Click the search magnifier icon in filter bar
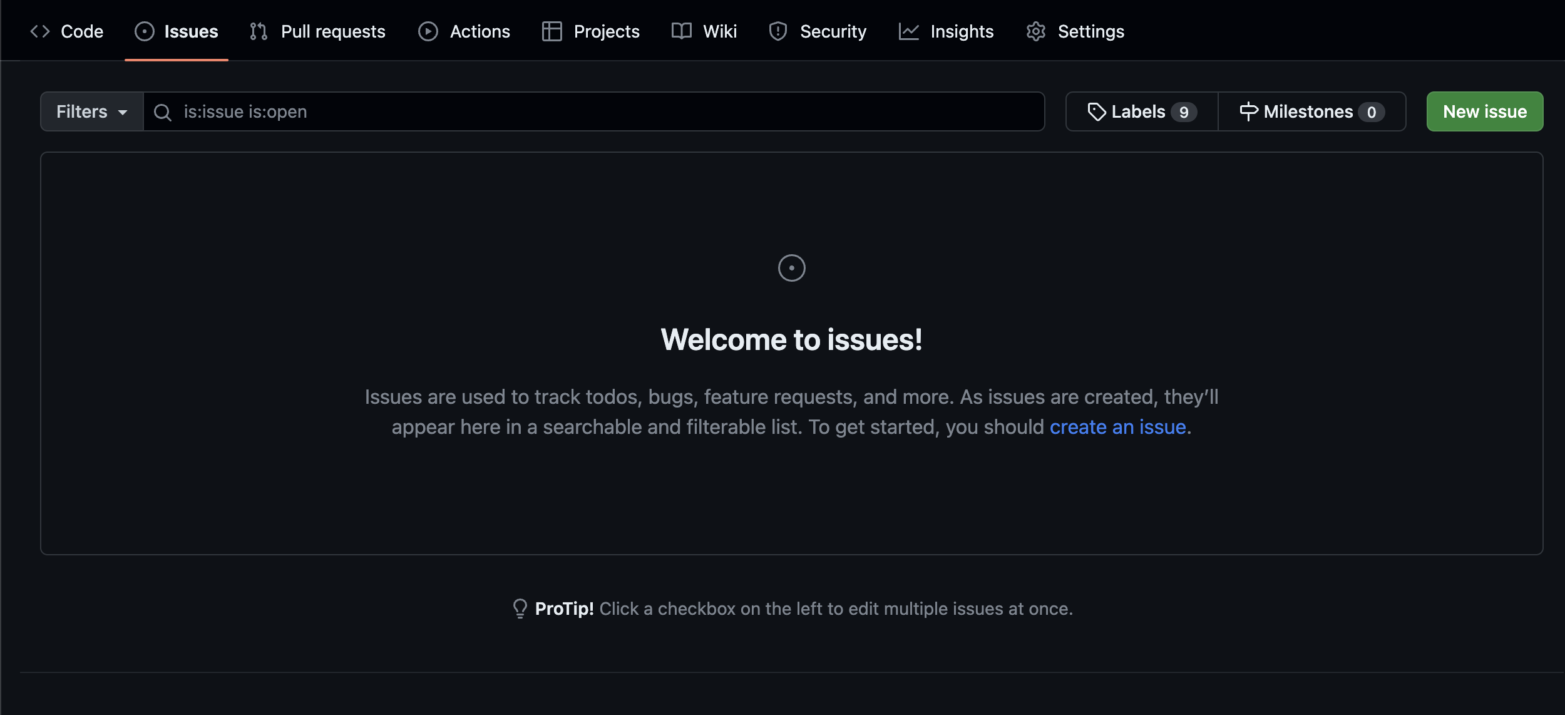This screenshot has width=1565, height=715. pyautogui.click(x=163, y=111)
